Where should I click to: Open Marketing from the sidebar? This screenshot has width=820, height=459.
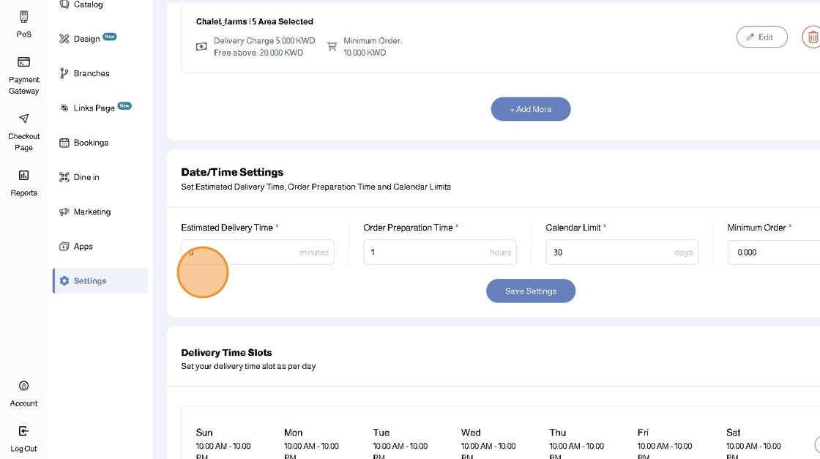(x=92, y=212)
